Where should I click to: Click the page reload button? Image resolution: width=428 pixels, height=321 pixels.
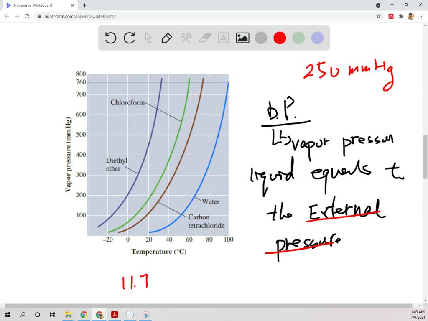coord(27,16)
